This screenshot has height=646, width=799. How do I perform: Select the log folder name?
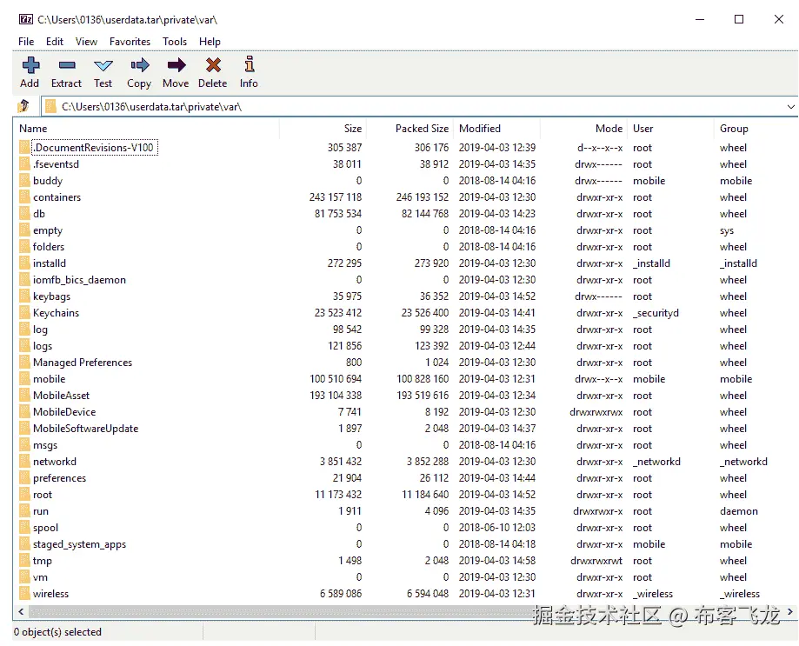pyautogui.click(x=40, y=330)
